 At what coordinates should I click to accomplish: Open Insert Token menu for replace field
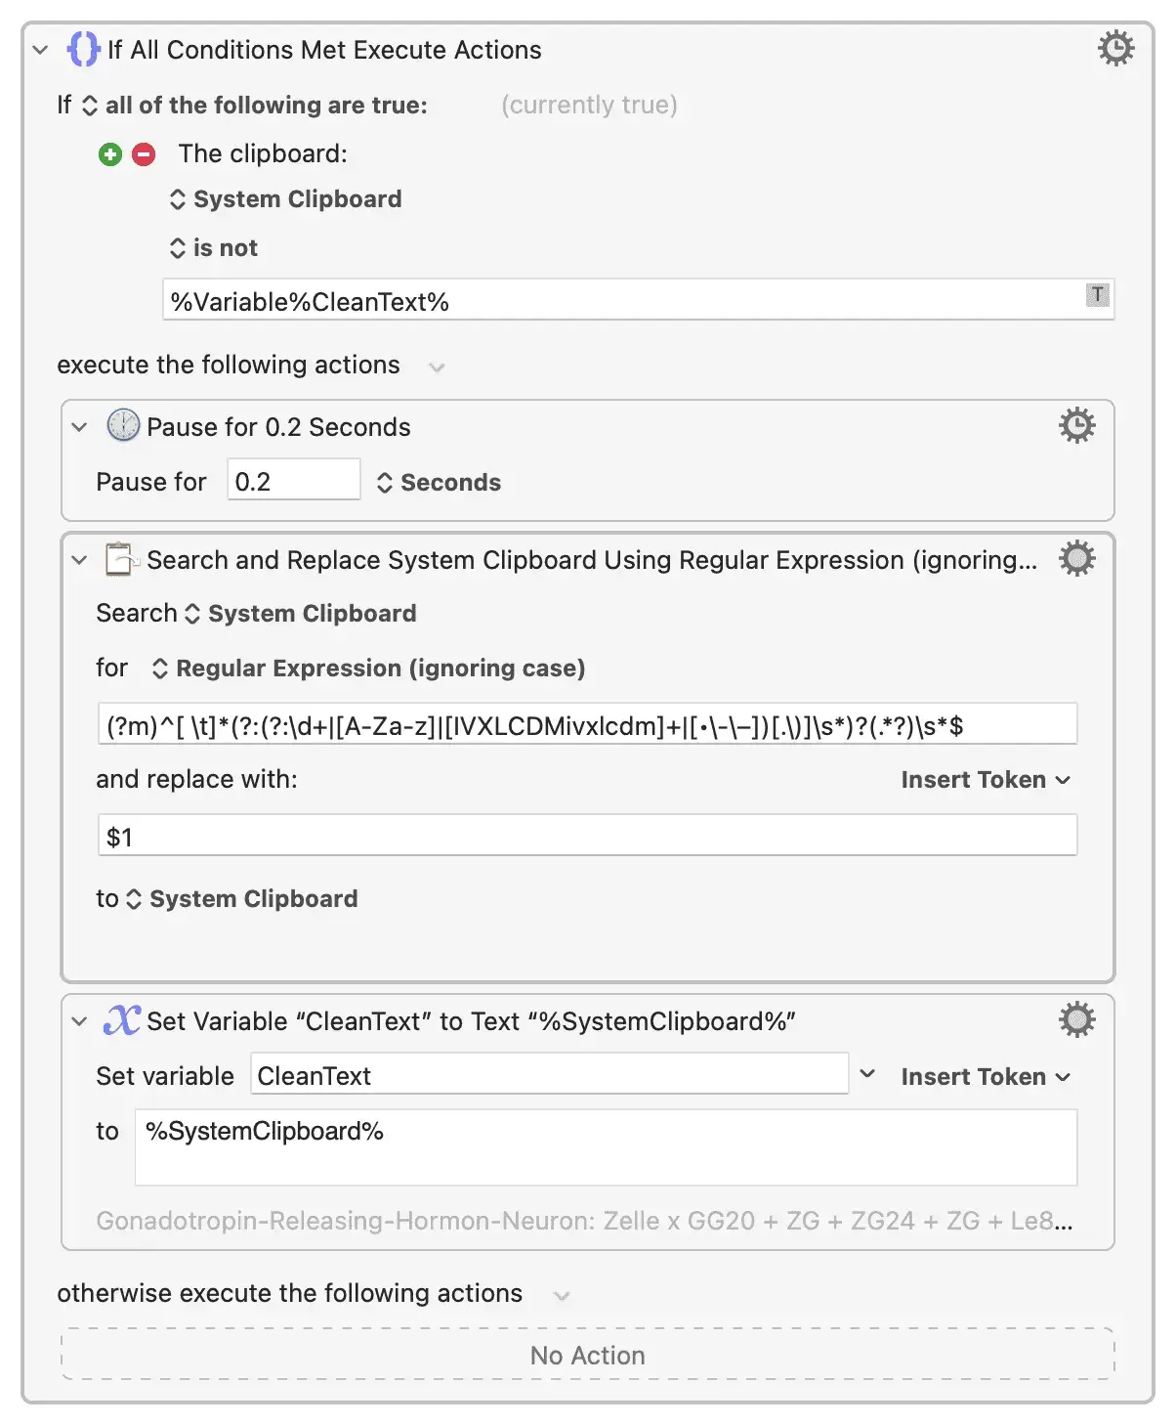tap(985, 780)
